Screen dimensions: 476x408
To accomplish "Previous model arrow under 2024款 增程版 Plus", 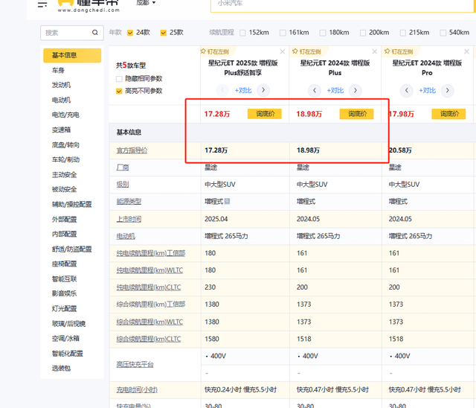I will [x=315, y=90].
